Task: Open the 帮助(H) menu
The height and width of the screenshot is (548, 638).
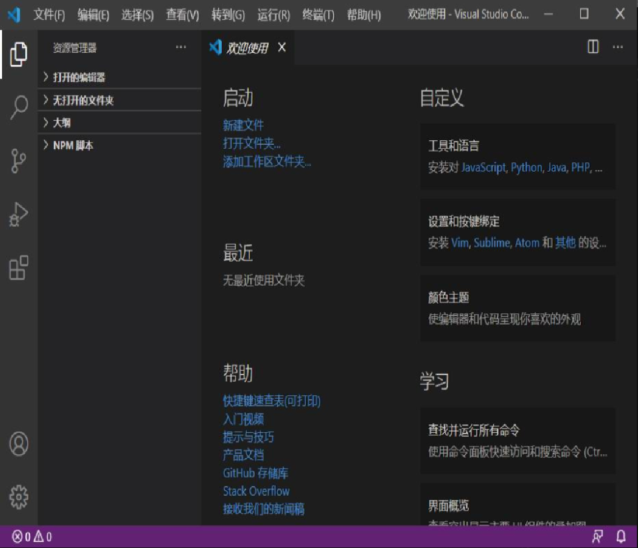Action: (364, 15)
